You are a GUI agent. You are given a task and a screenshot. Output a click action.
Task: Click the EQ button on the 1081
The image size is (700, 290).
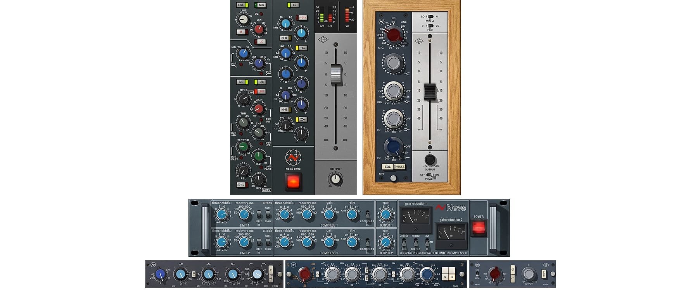click(x=451, y=277)
